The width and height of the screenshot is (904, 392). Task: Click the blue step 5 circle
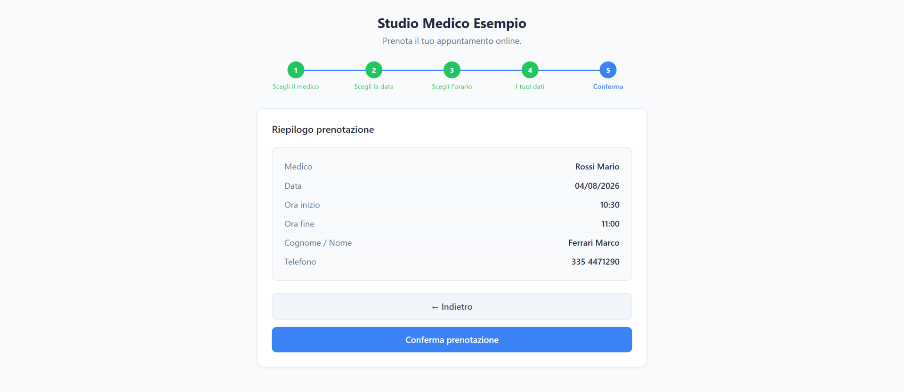tap(608, 70)
